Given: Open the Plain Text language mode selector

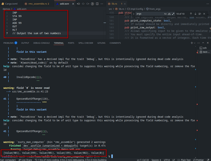Looking at the screenshot, I should pos(184,160).
